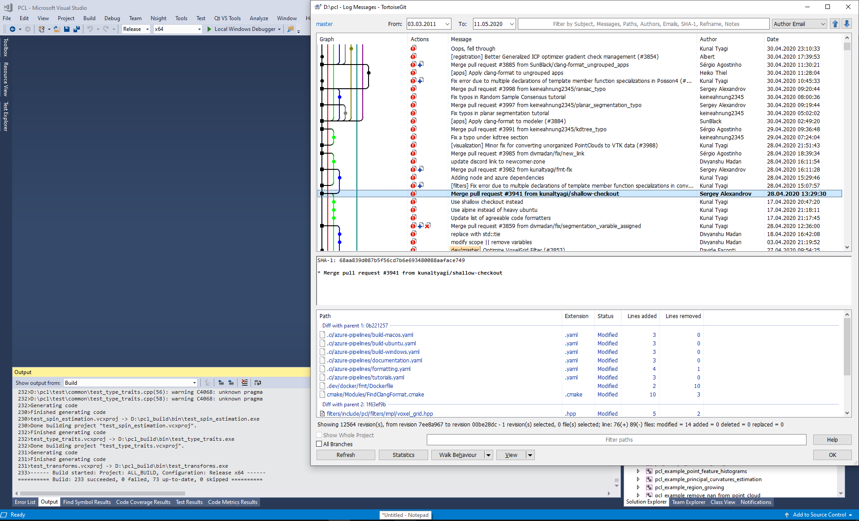
Task: Click the Add to Source Control arrow icon
Action: click(787, 515)
